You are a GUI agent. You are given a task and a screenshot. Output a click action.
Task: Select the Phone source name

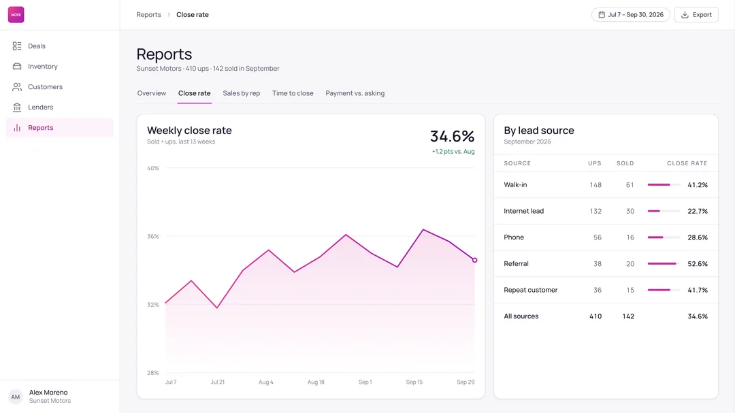coord(514,237)
